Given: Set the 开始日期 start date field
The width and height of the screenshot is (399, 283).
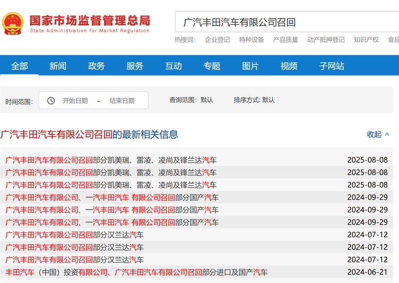Looking at the screenshot, I should [75, 101].
